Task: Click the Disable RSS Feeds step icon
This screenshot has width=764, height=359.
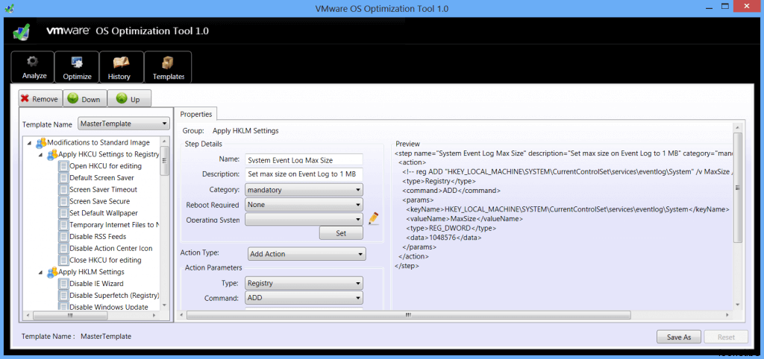Action: pyautogui.click(x=63, y=236)
